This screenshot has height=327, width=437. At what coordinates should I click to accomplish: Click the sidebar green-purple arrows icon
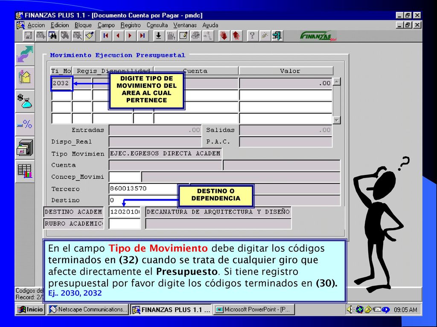[25, 54]
